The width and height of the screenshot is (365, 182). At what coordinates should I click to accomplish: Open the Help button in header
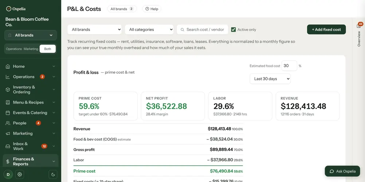click(x=152, y=9)
